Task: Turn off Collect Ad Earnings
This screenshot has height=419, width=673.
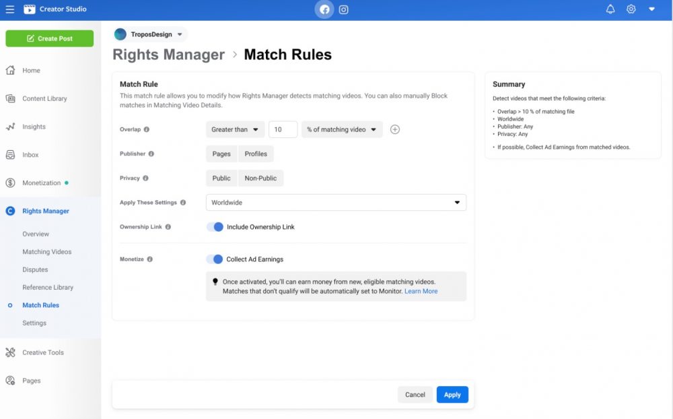Action: tap(216, 259)
